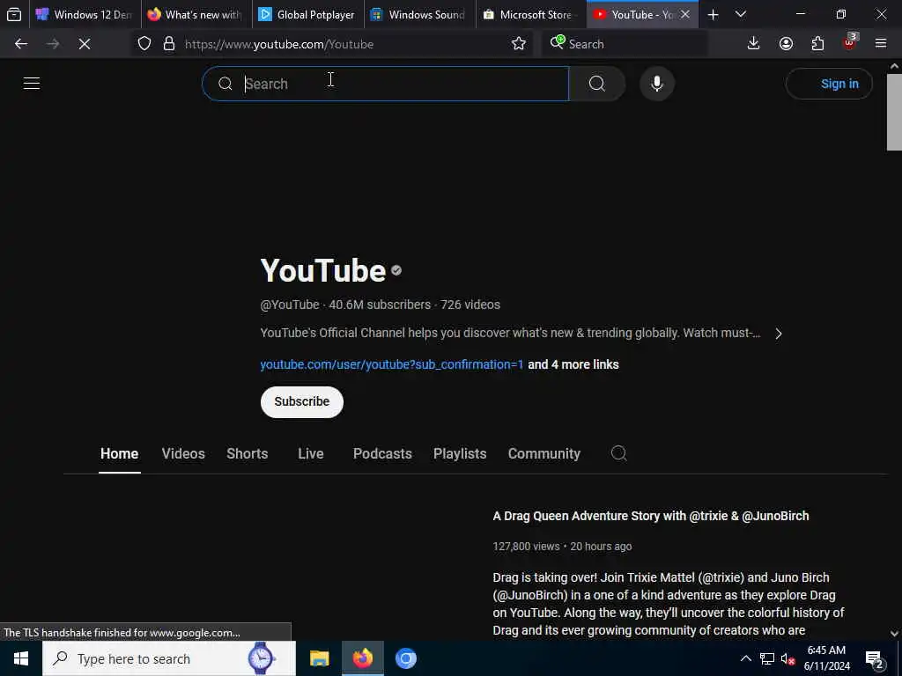Open the Firefox application hamburger menu
The image size is (902, 676).
click(881, 44)
